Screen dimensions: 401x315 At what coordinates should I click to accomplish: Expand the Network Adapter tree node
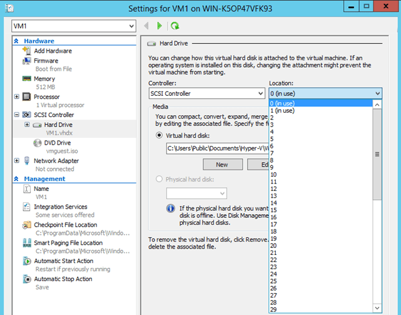coord(17,160)
